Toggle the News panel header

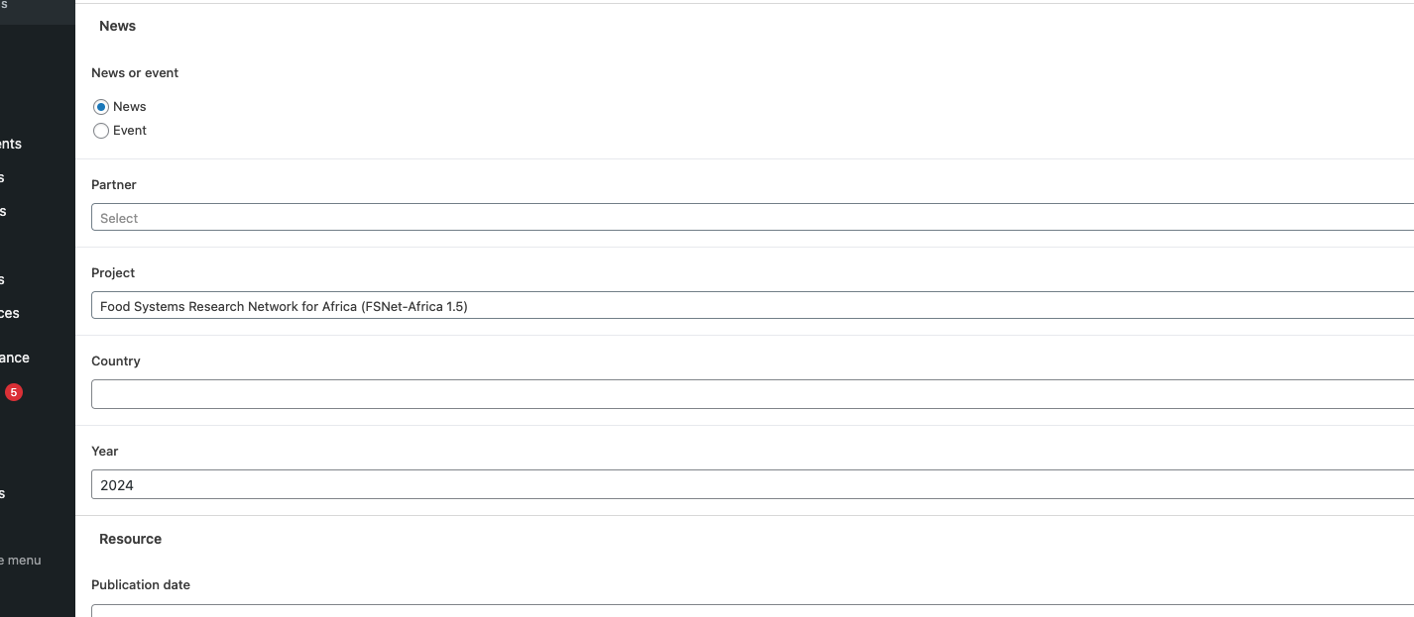point(117,26)
